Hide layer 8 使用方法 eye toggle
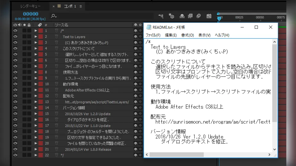The image size is (296, 166). 15,72
